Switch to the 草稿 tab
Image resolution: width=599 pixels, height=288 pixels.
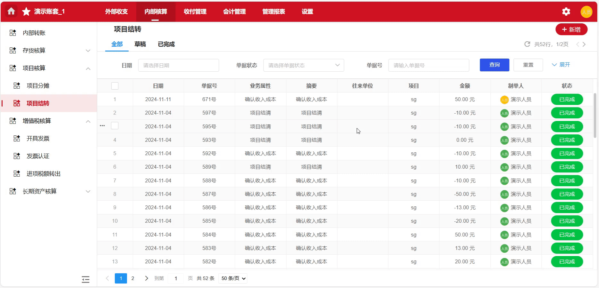[140, 44]
